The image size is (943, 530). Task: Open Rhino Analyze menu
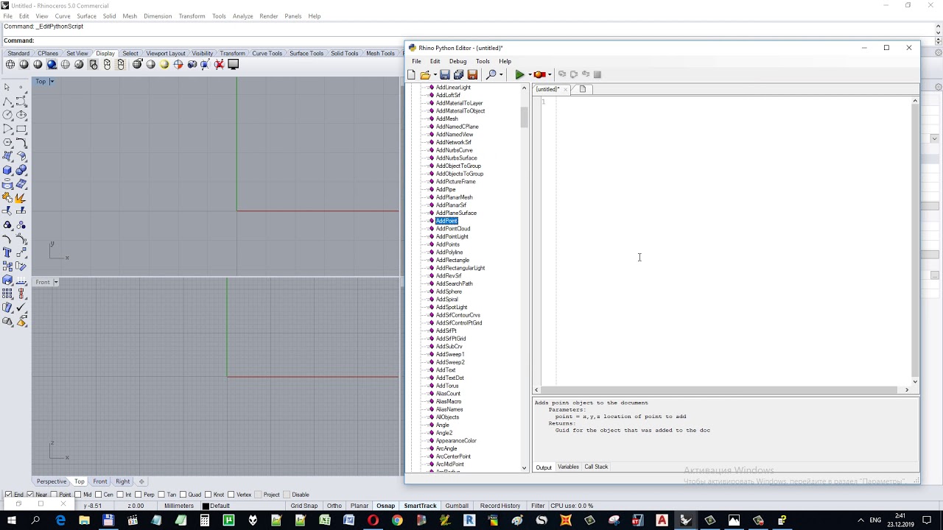[x=242, y=16]
